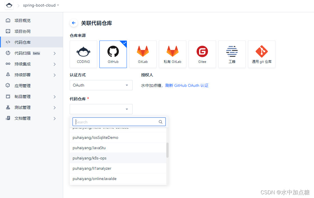
Task: Click the 代码扫描 scan icon
Action: point(8,53)
